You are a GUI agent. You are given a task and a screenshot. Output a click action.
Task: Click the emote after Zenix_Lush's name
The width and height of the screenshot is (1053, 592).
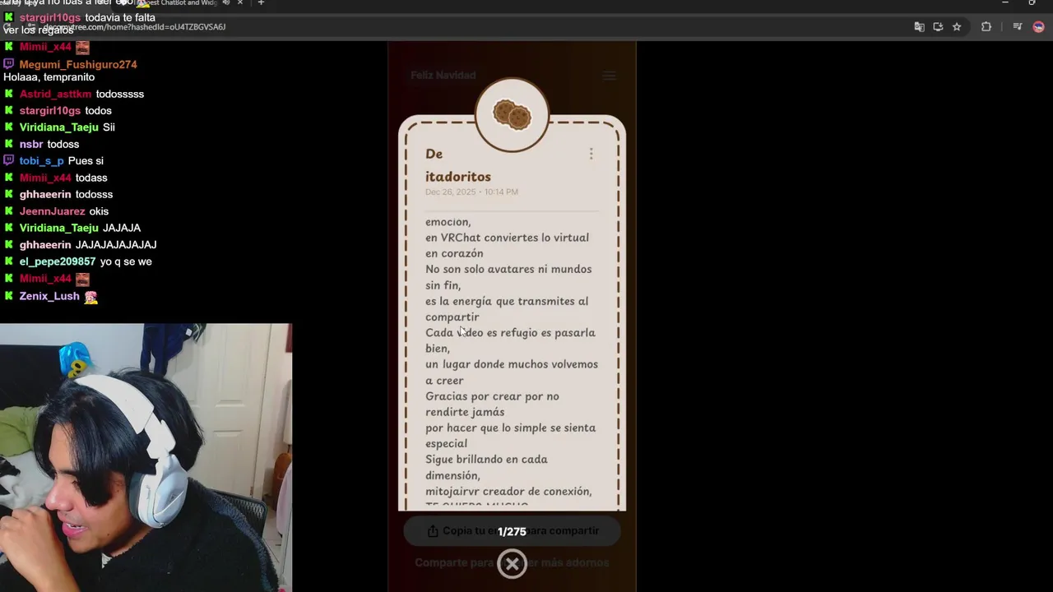point(90,297)
